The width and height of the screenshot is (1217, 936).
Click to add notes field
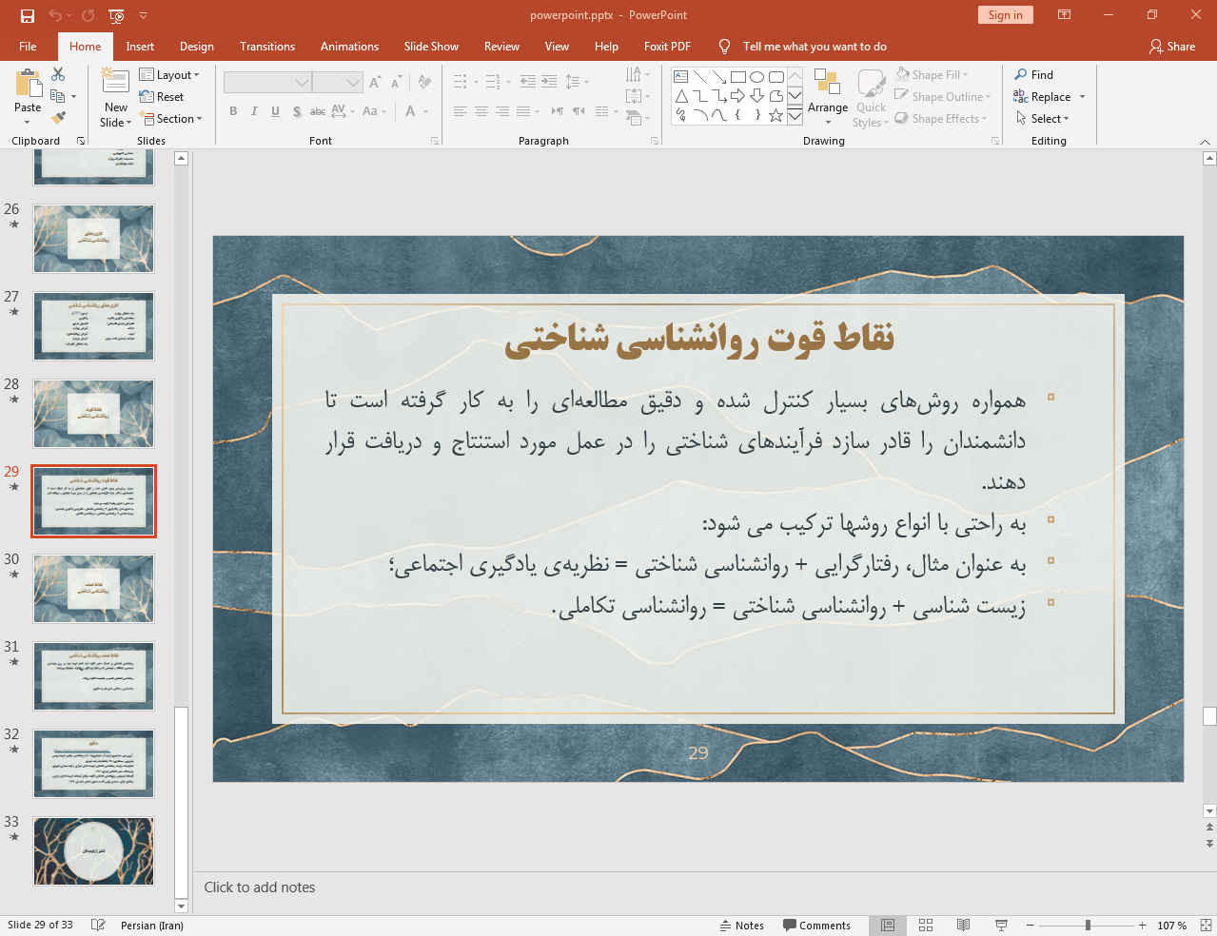697,887
